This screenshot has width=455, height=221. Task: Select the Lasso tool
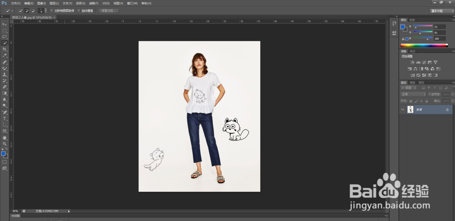click(5, 36)
